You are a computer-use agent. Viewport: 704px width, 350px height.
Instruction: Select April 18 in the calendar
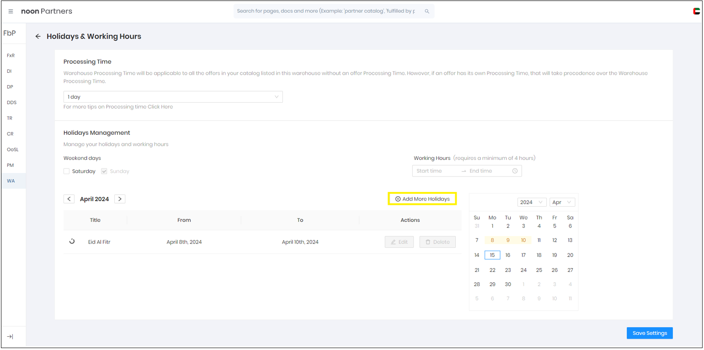539,255
